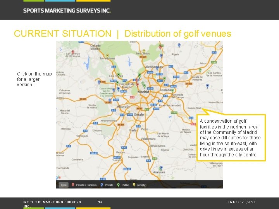
Task: Click the 'Distribution of golf venues' title
Action: (178, 34)
